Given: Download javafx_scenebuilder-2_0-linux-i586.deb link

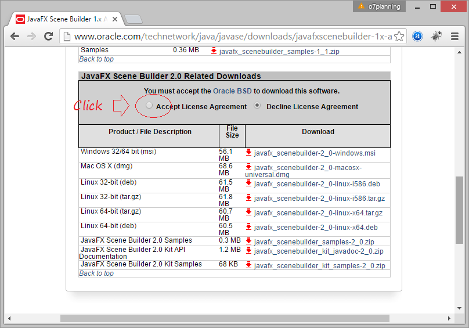Looking at the screenshot, I should click(x=317, y=184).
